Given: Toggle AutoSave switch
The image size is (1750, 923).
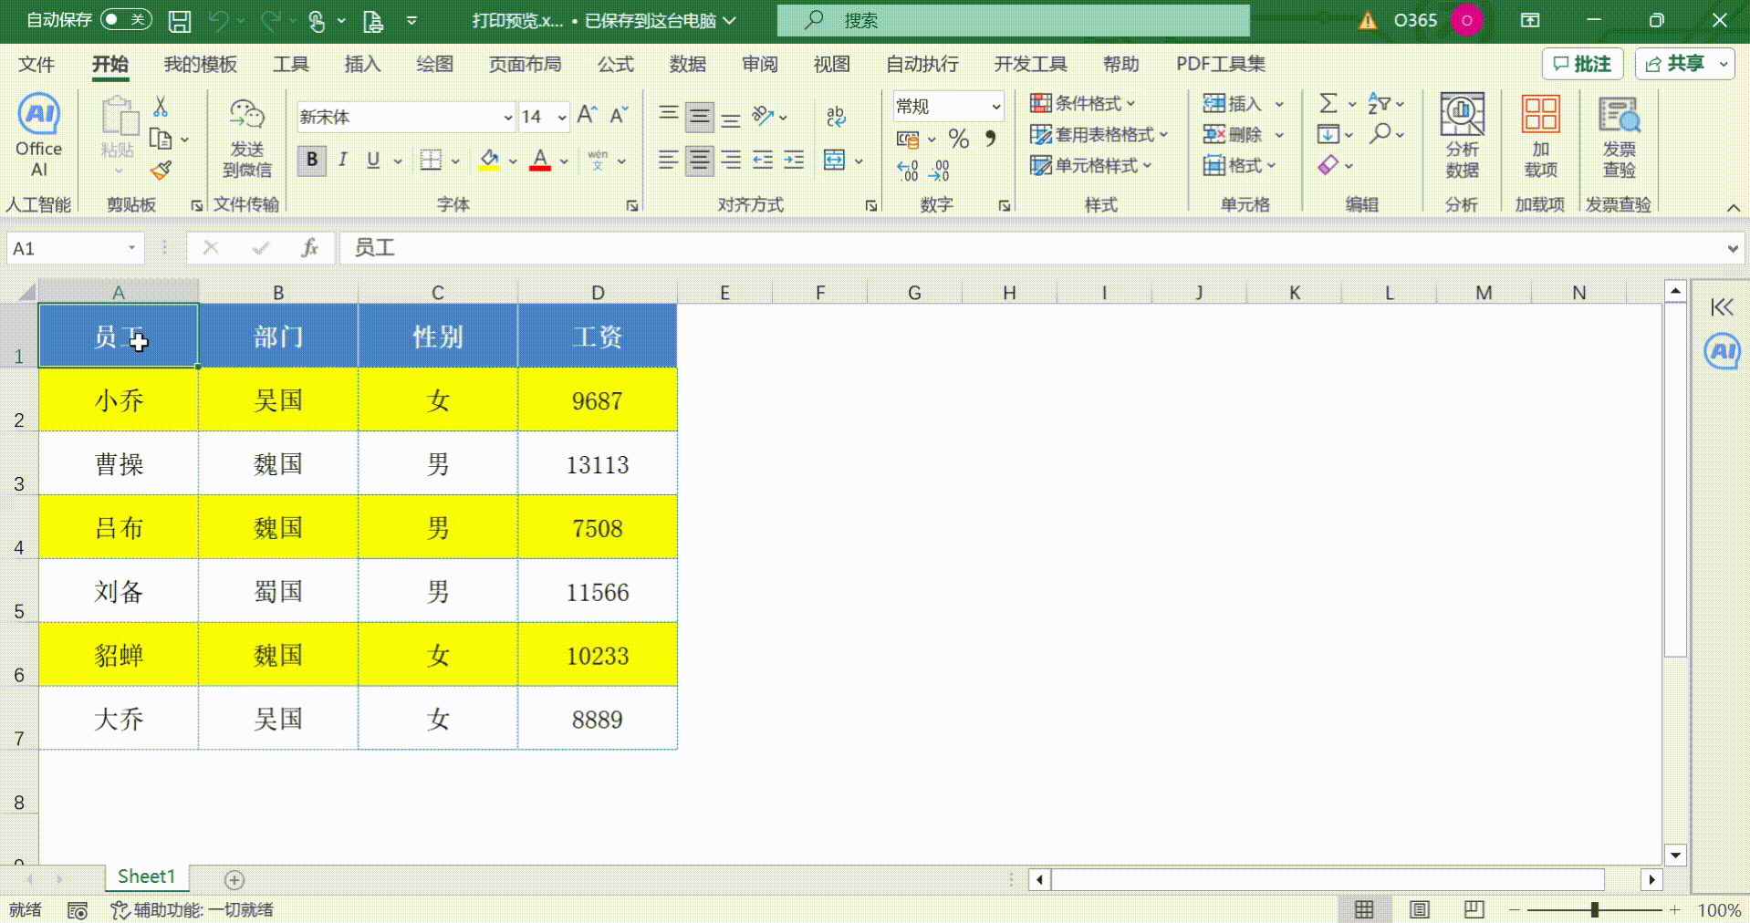Looking at the screenshot, I should click(x=126, y=19).
